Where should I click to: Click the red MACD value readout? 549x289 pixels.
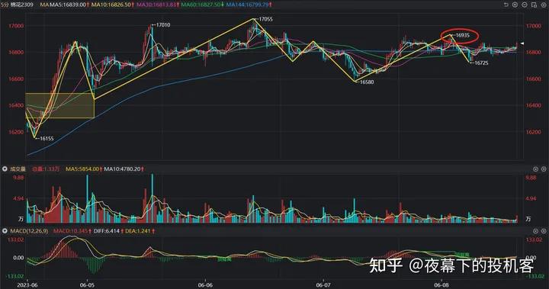pyautogui.click(x=70, y=231)
